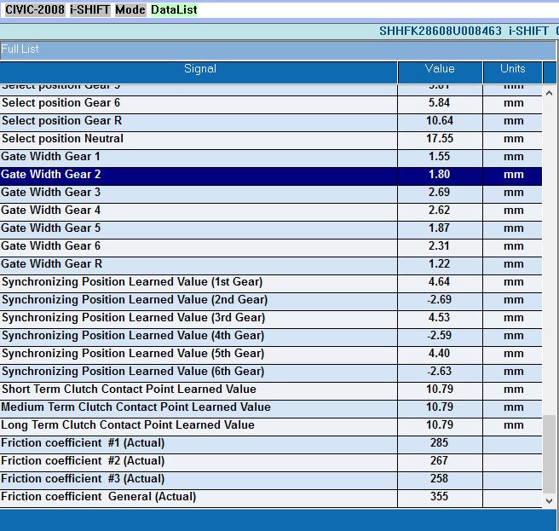Click value 5.84 for Gear 6

[x=439, y=102]
